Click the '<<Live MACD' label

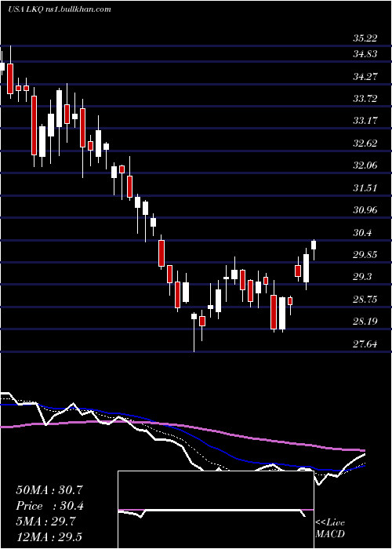tap(330, 528)
